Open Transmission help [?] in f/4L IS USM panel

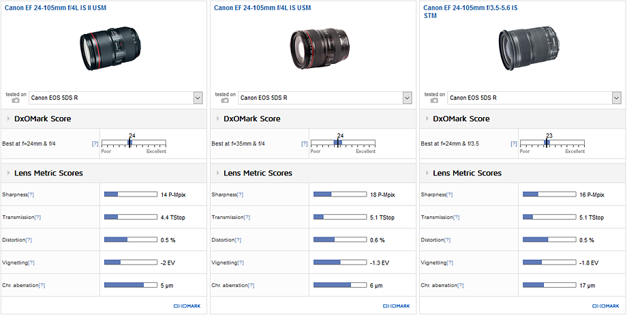(247, 218)
